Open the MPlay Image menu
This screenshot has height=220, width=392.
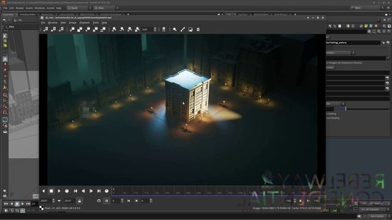point(72,23)
